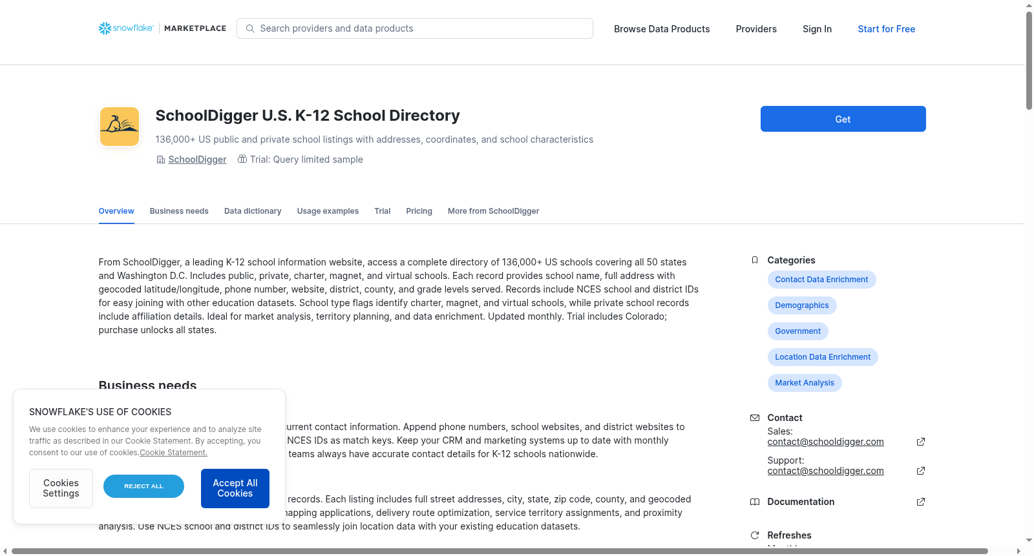Click the trial gift icon

tap(242, 159)
